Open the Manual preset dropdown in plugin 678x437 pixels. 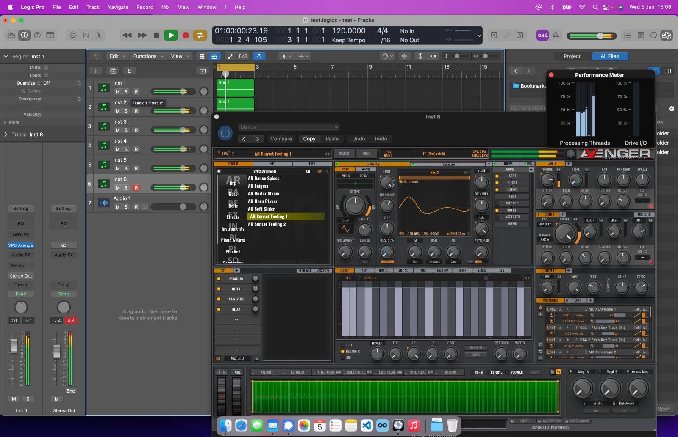[x=288, y=127]
